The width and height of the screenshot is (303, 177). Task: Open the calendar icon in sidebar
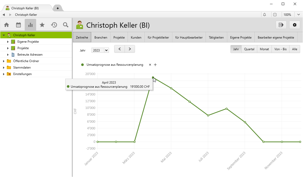tap(18, 25)
